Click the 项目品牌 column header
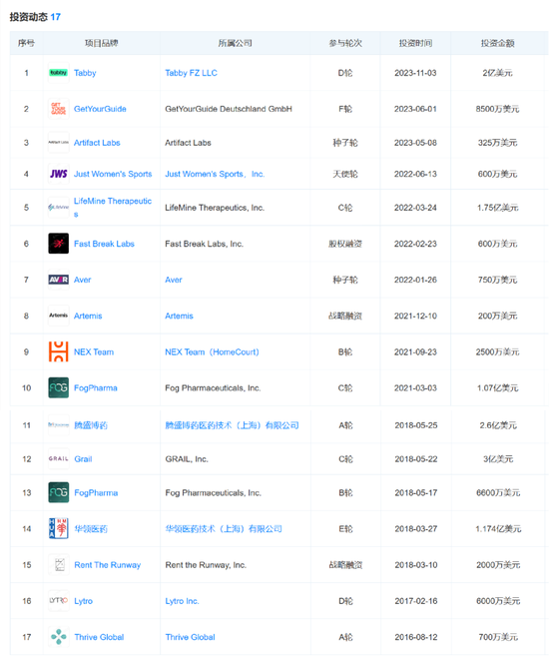This screenshot has width=549, height=661. click(101, 43)
